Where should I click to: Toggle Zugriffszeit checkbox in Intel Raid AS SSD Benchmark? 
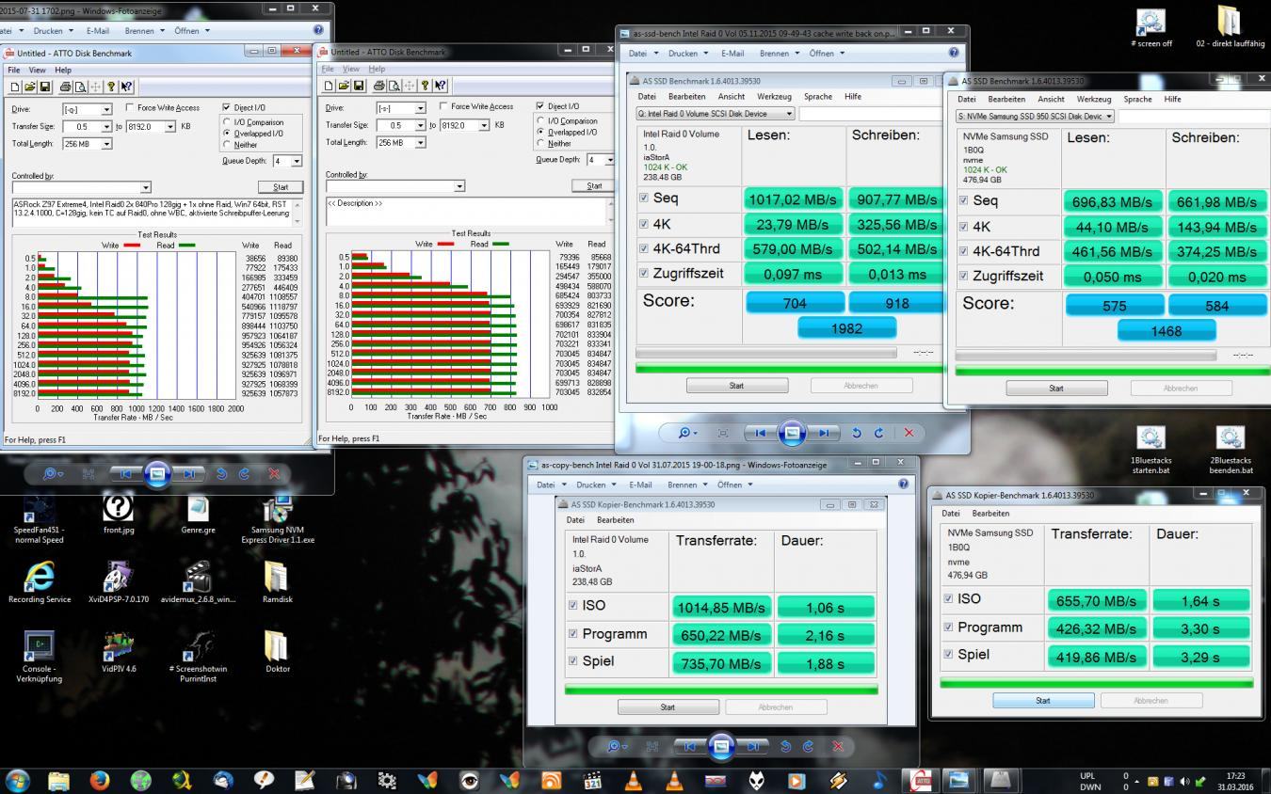click(643, 274)
